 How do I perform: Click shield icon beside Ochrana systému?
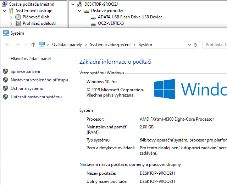point(5,88)
